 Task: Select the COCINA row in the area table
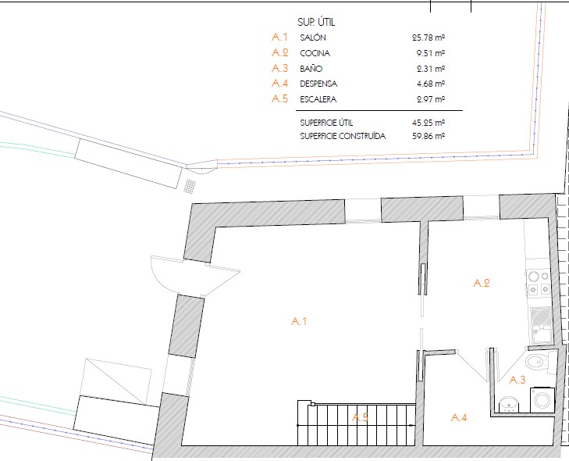pos(315,53)
